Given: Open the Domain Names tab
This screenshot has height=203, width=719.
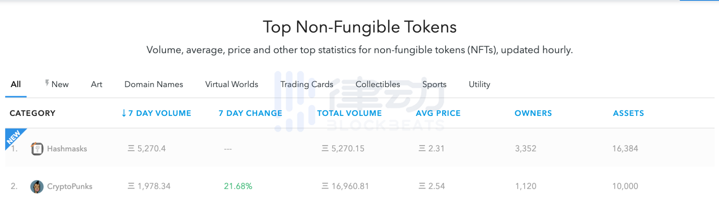Looking at the screenshot, I should (x=154, y=84).
